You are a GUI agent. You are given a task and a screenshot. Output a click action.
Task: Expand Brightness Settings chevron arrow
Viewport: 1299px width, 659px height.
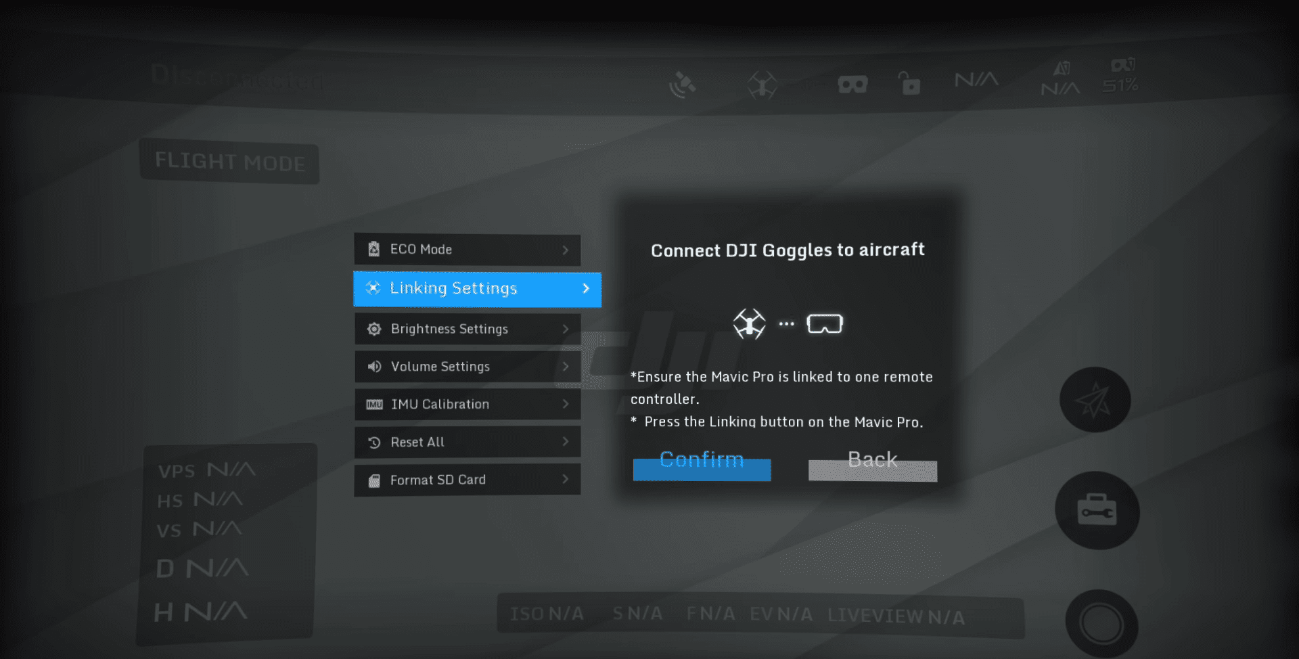pos(566,329)
